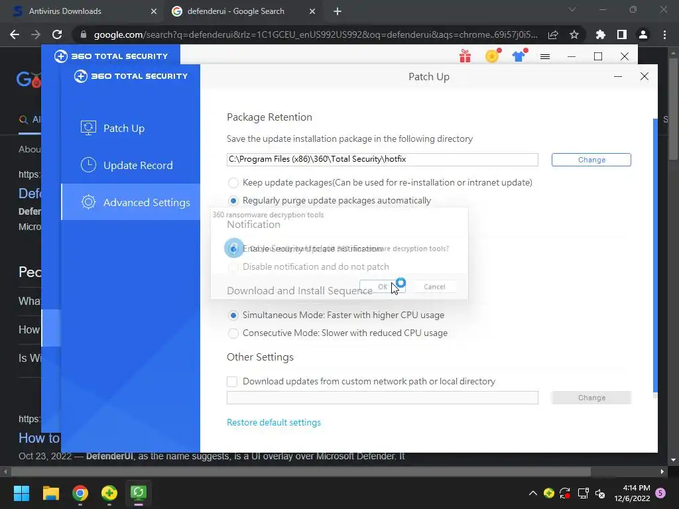The height and width of the screenshot is (509, 679).
Task: Open 360 Total Security taskbar icon
Action: (x=109, y=493)
